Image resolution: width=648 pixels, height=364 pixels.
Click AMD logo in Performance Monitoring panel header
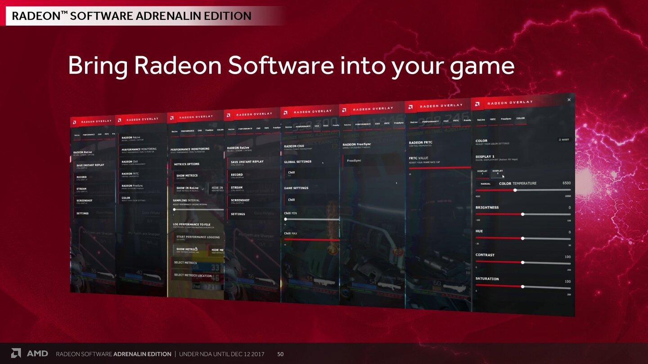(x=172, y=118)
